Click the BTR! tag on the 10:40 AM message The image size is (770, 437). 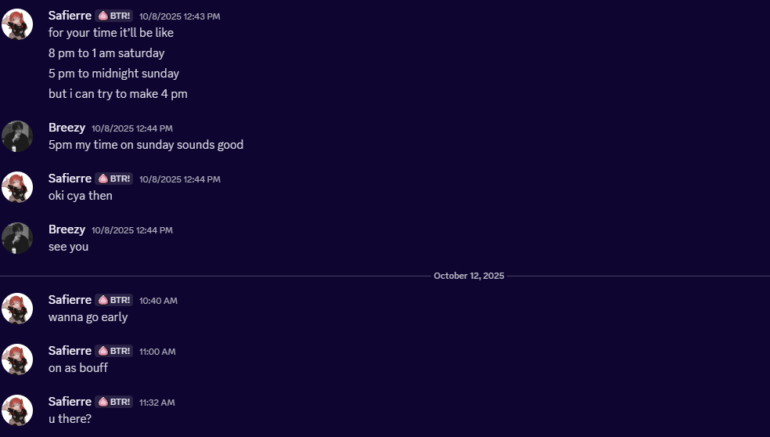click(x=114, y=300)
